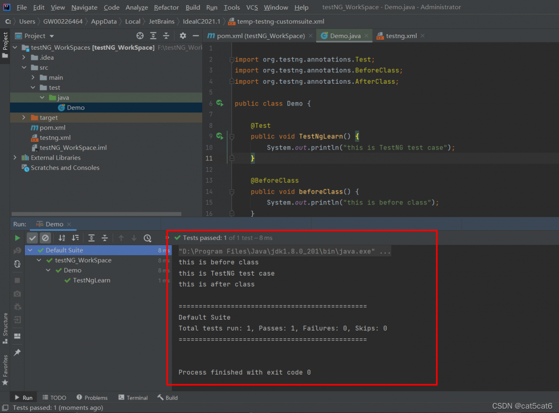559x413 pixels.
Task: Select pom.xml in the Project tree
Action: (52, 128)
